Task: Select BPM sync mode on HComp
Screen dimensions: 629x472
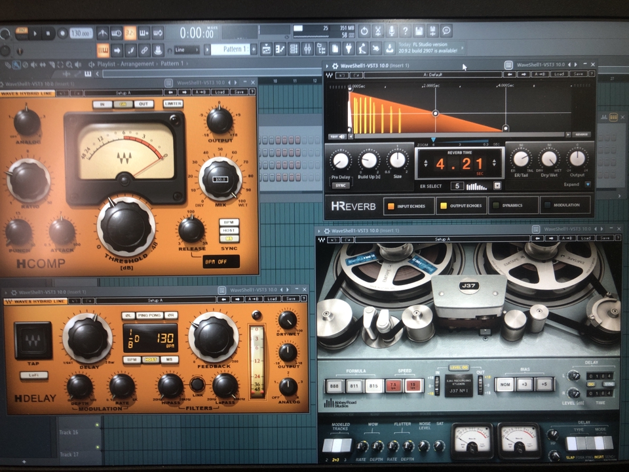Action: (x=229, y=222)
